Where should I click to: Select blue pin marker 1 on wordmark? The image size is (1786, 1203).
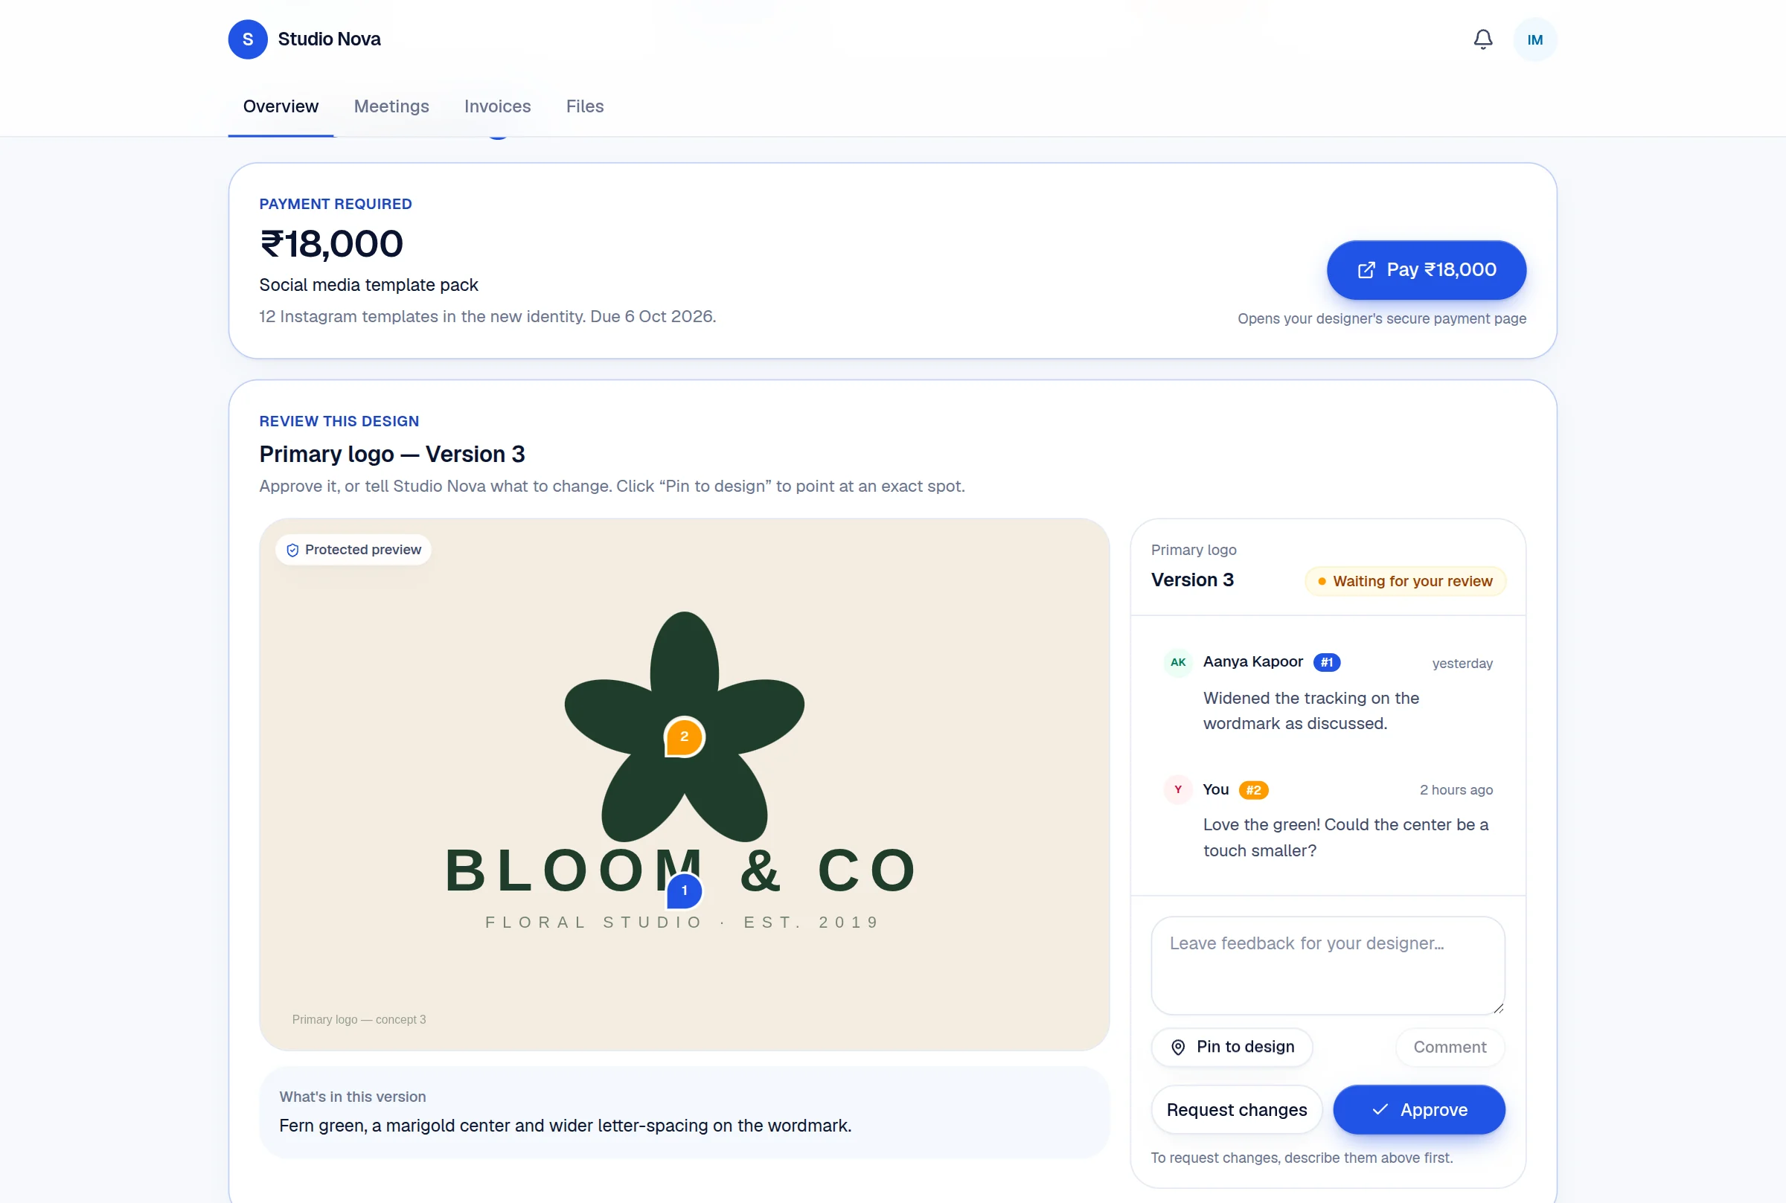click(684, 890)
